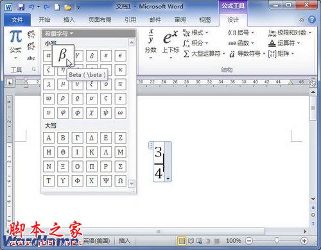321x250 pixels.
Task: Click the zoom in plus button
Action: 304,241
